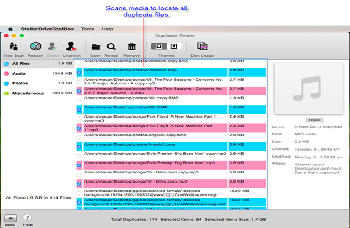Check 3d-fantasy-desktop CoolWallpapers.org) checkbox
Image resolution: width=350 pixels, height=228 pixels.
click(x=79, y=193)
